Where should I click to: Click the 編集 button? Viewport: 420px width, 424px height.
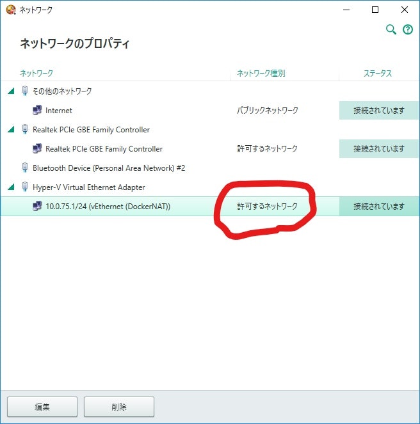click(x=42, y=407)
